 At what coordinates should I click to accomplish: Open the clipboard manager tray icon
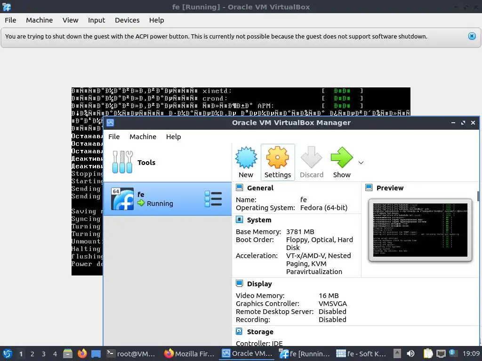[428, 353]
